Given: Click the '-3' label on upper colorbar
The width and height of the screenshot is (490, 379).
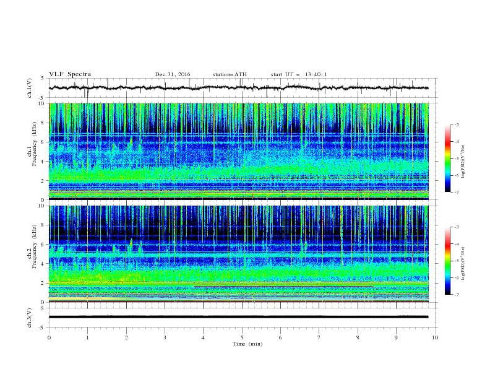Looking at the screenshot, I should 456,124.
